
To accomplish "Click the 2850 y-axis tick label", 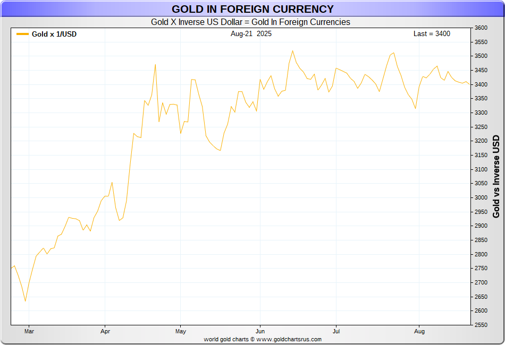I will [481, 240].
